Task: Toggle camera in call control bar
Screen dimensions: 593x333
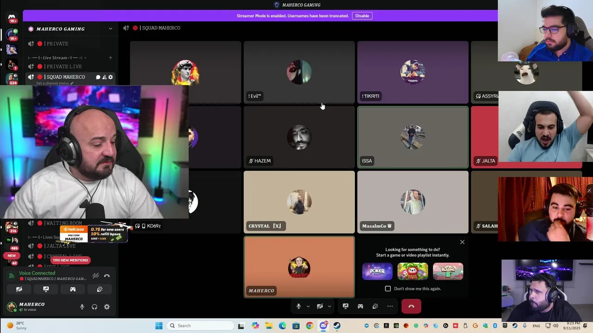Action: coord(320,306)
